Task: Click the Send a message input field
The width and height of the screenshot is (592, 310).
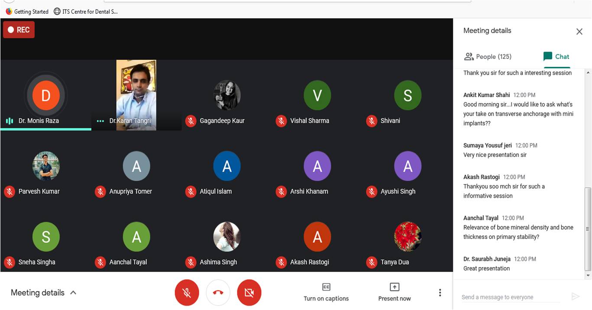Action: [510, 297]
